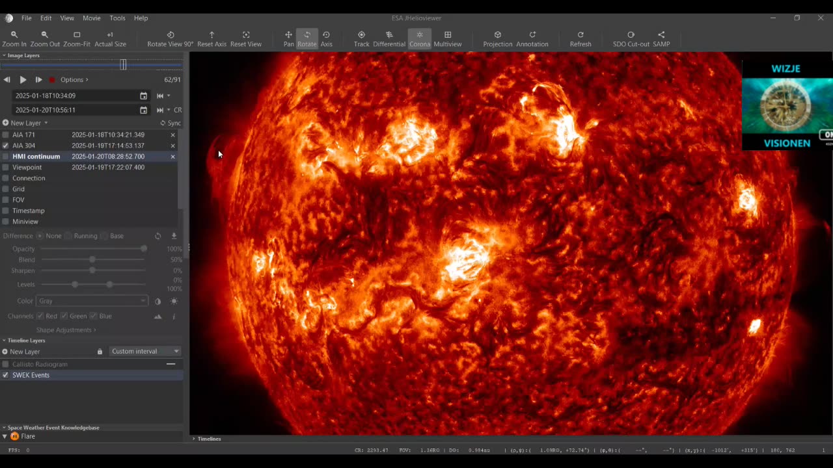Expand movie Options
The height and width of the screenshot is (468, 833).
pos(74,79)
